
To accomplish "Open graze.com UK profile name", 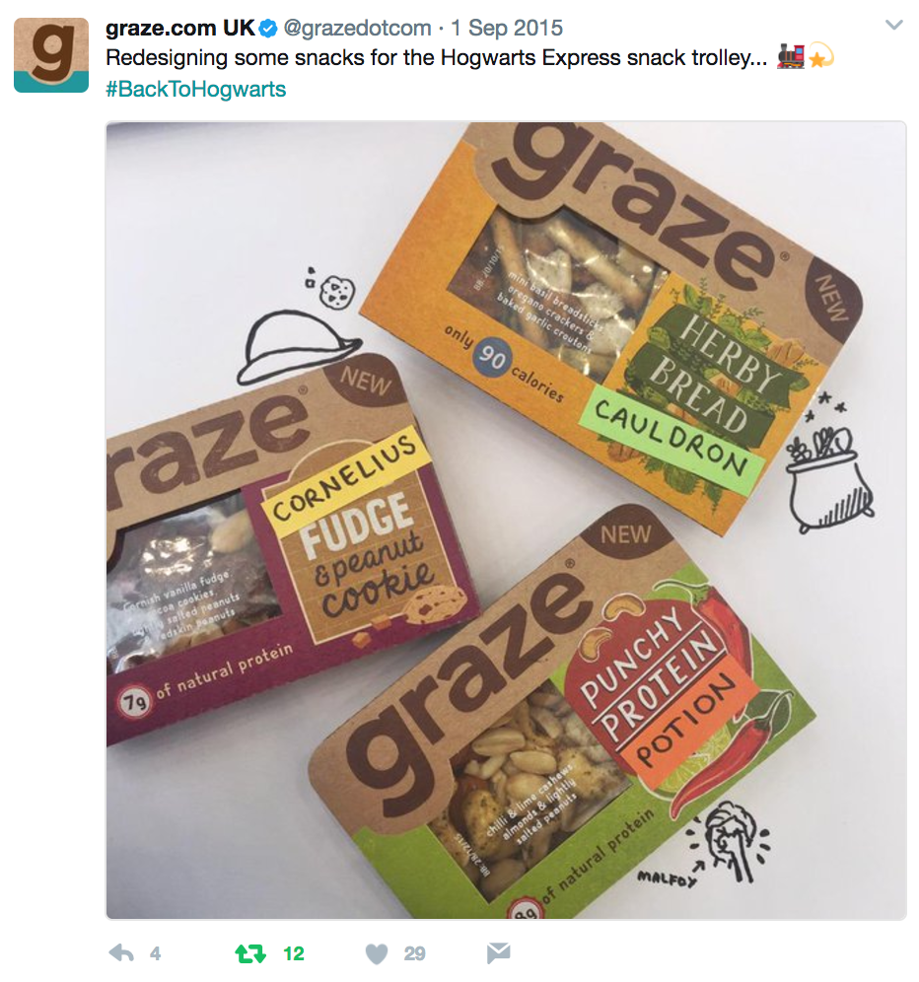I will [180, 29].
